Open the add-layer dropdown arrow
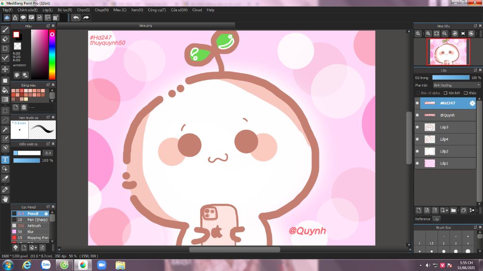This screenshot has width=483, height=271. click(x=447, y=210)
